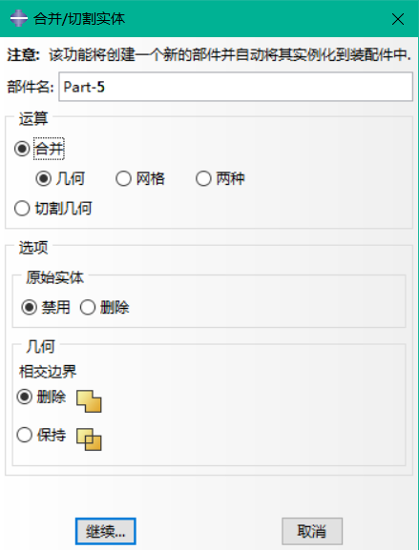Click the 注意 note text line

tap(209, 55)
